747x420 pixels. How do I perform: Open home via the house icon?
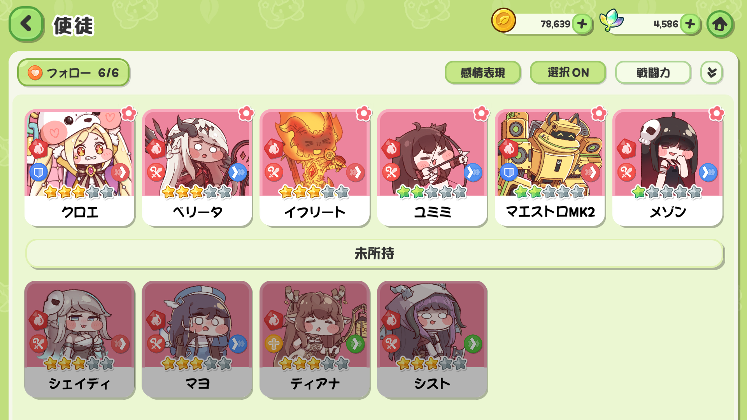pyautogui.click(x=720, y=24)
